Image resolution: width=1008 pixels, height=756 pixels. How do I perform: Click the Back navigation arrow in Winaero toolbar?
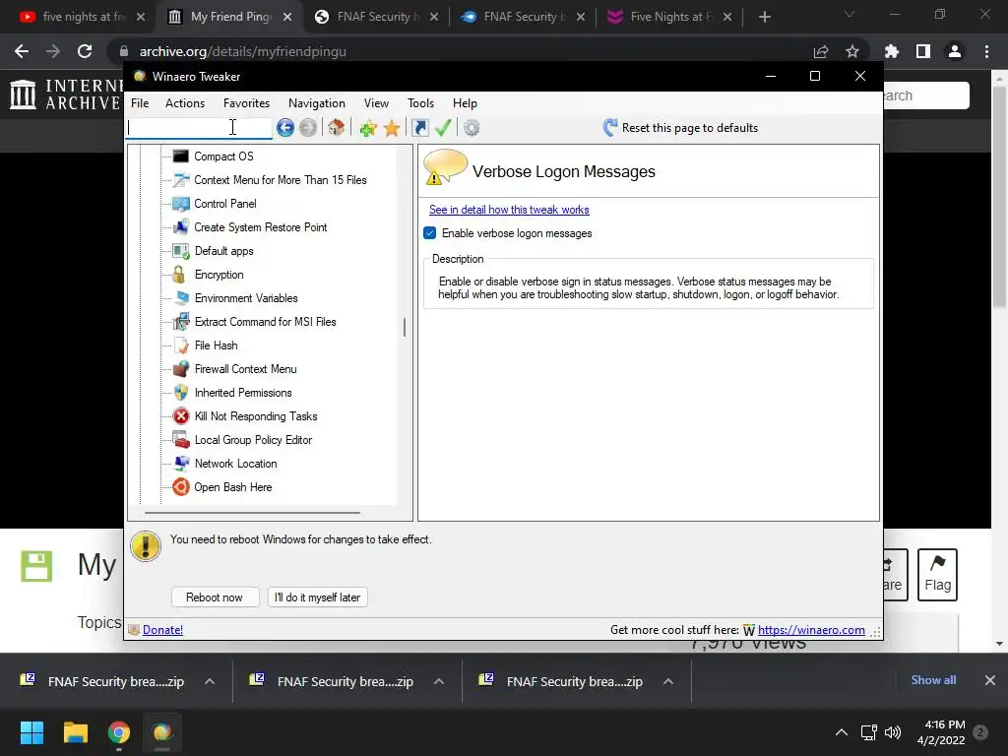[285, 128]
